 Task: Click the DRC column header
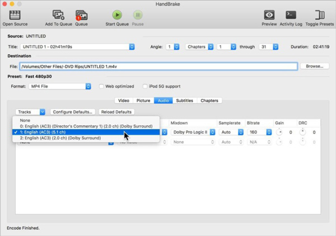click(x=302, y=123)
